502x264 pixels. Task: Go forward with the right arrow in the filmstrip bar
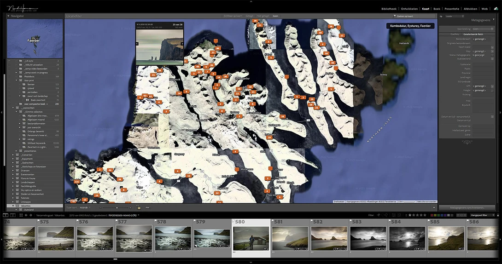coord(31,215)
